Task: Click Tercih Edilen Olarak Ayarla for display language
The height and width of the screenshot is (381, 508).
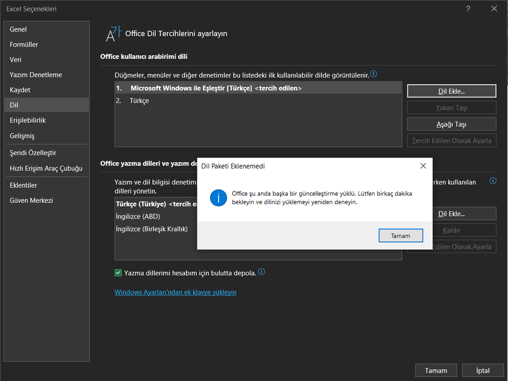Action: pyautogui.click(x=452, y=141)
